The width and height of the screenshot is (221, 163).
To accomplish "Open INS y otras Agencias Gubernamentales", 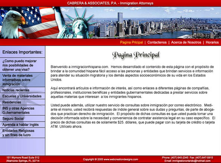I will coord(23,111).
